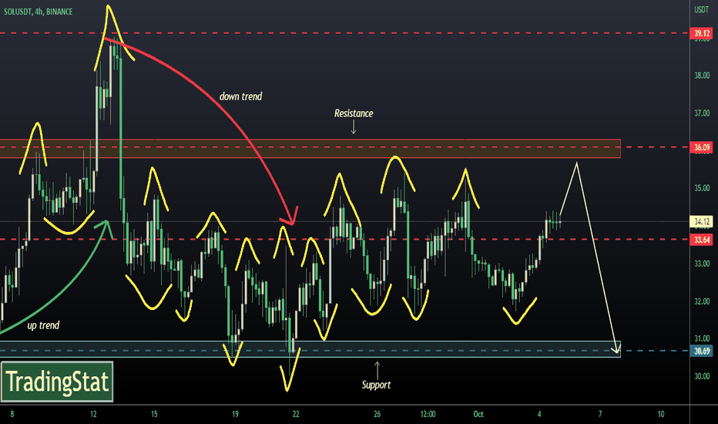Screen dimensions: 718x424
Task: Select the 39.12 red price label
Action: 702,33
